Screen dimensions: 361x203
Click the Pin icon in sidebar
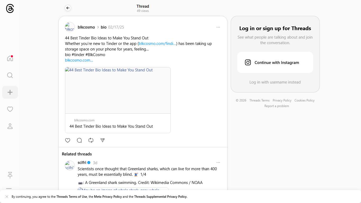point(10,175)
